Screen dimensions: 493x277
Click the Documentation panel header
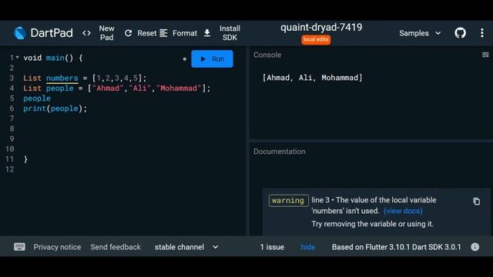280,152
